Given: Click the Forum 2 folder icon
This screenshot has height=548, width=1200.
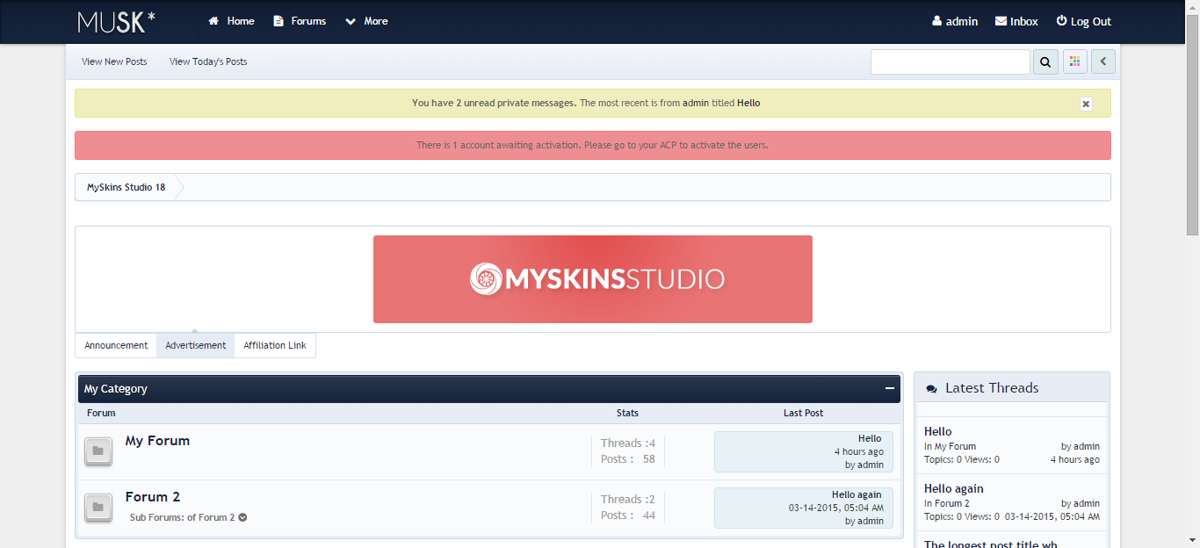Looking at the screenshot, I should (98, 508).
